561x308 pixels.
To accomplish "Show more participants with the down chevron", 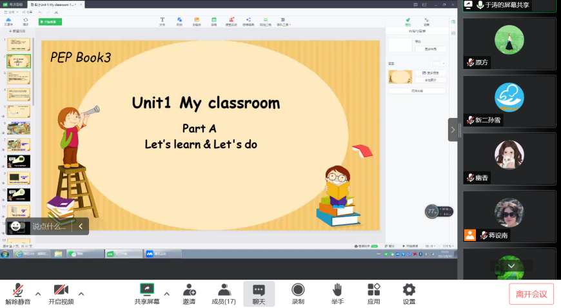I will click(511, 265).
